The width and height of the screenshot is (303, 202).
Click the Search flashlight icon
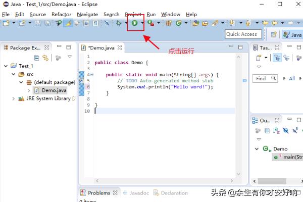click(215, 23)
